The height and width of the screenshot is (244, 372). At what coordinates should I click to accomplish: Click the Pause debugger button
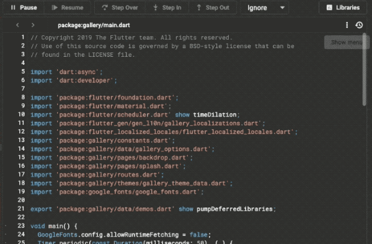click(x=24, y=7)
